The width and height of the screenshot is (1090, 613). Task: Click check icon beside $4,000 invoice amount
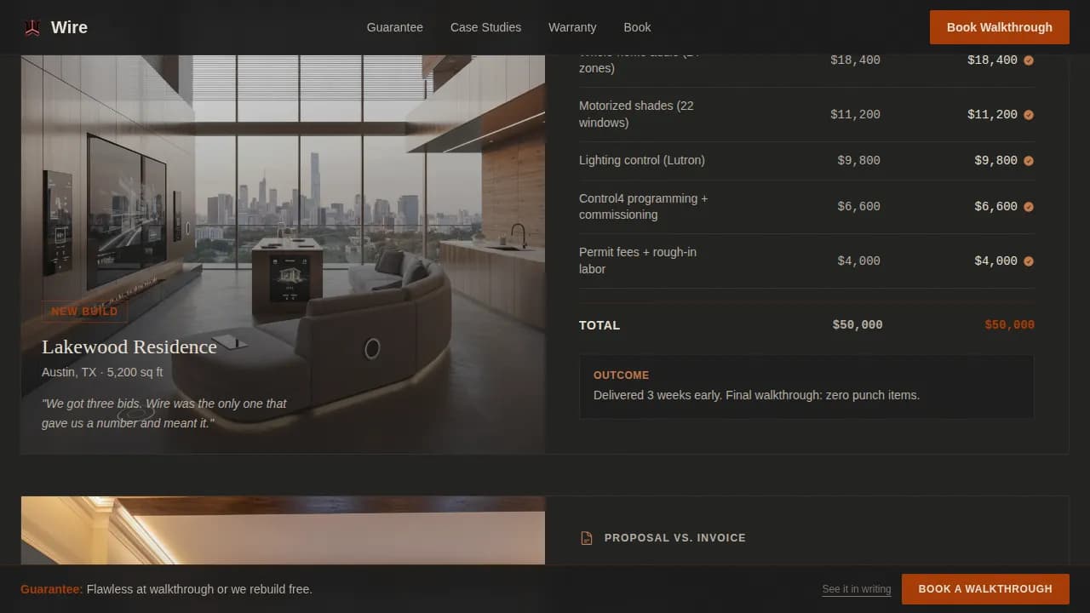point(1029,261)
